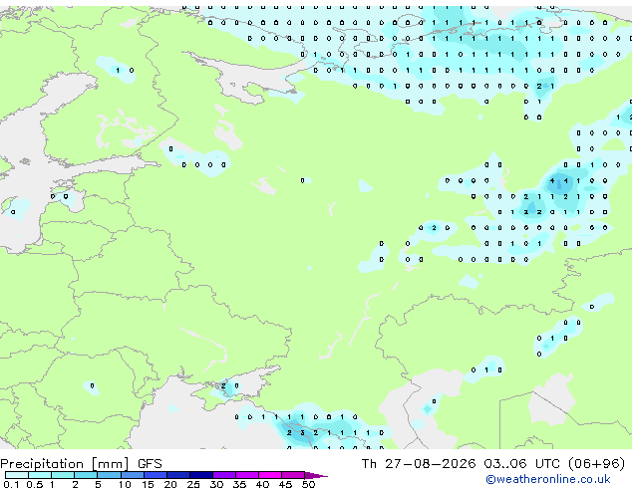Pick the 1–2 mm legend color box
The image size is (632, 488).
[x=63, y=475]
